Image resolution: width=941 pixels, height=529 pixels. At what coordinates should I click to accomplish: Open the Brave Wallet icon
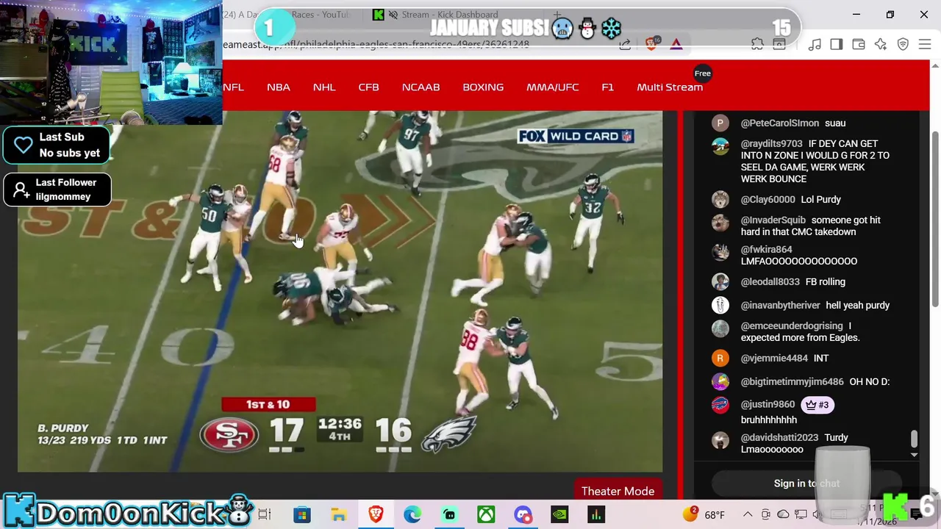858,45
